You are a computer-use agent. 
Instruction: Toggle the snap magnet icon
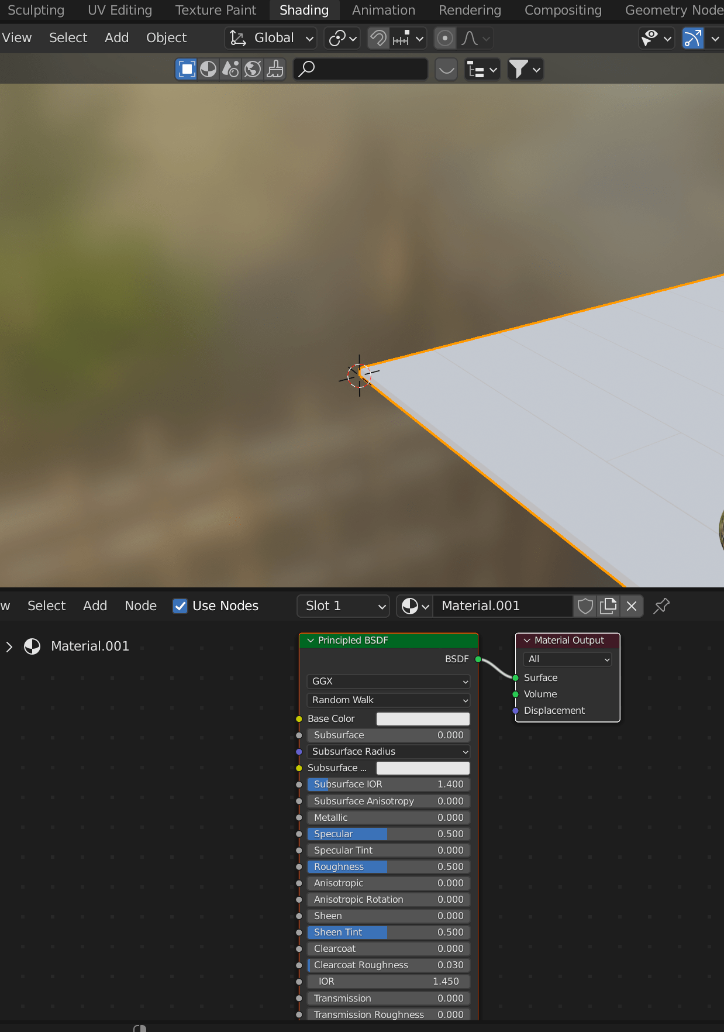pos(378,39)
